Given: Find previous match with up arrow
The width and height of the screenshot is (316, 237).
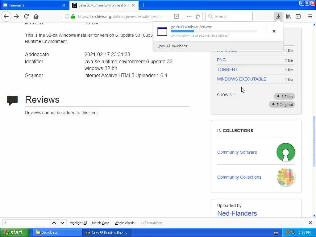Looking at the screenshot, I should 54,223.
